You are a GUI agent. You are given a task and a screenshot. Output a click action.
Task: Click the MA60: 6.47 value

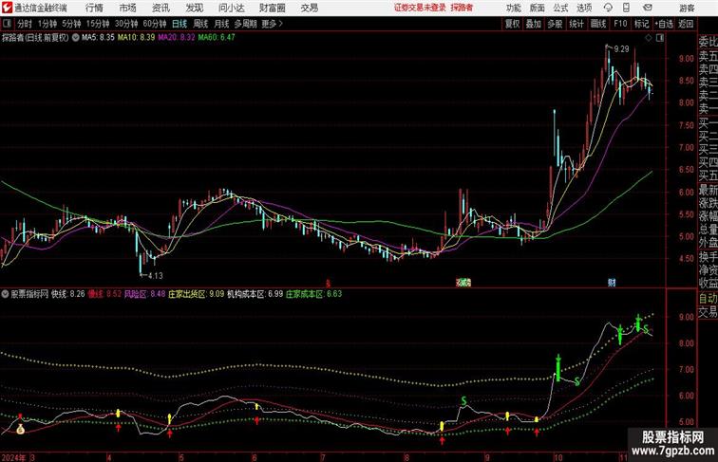[217, 38]
